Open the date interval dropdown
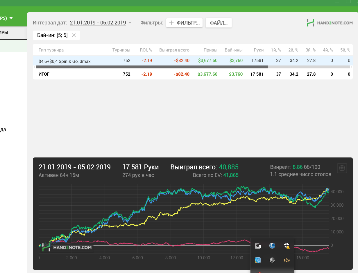Image resolution: width=358 pixels, height=273 pixels. pyautogui.click(x=130, y=23)
